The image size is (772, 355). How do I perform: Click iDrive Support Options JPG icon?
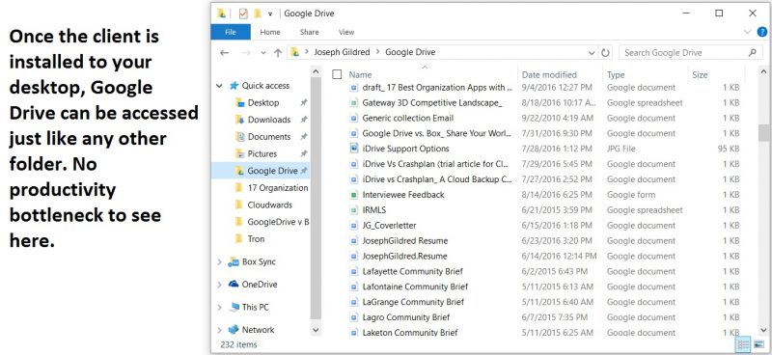coord(353,149)
